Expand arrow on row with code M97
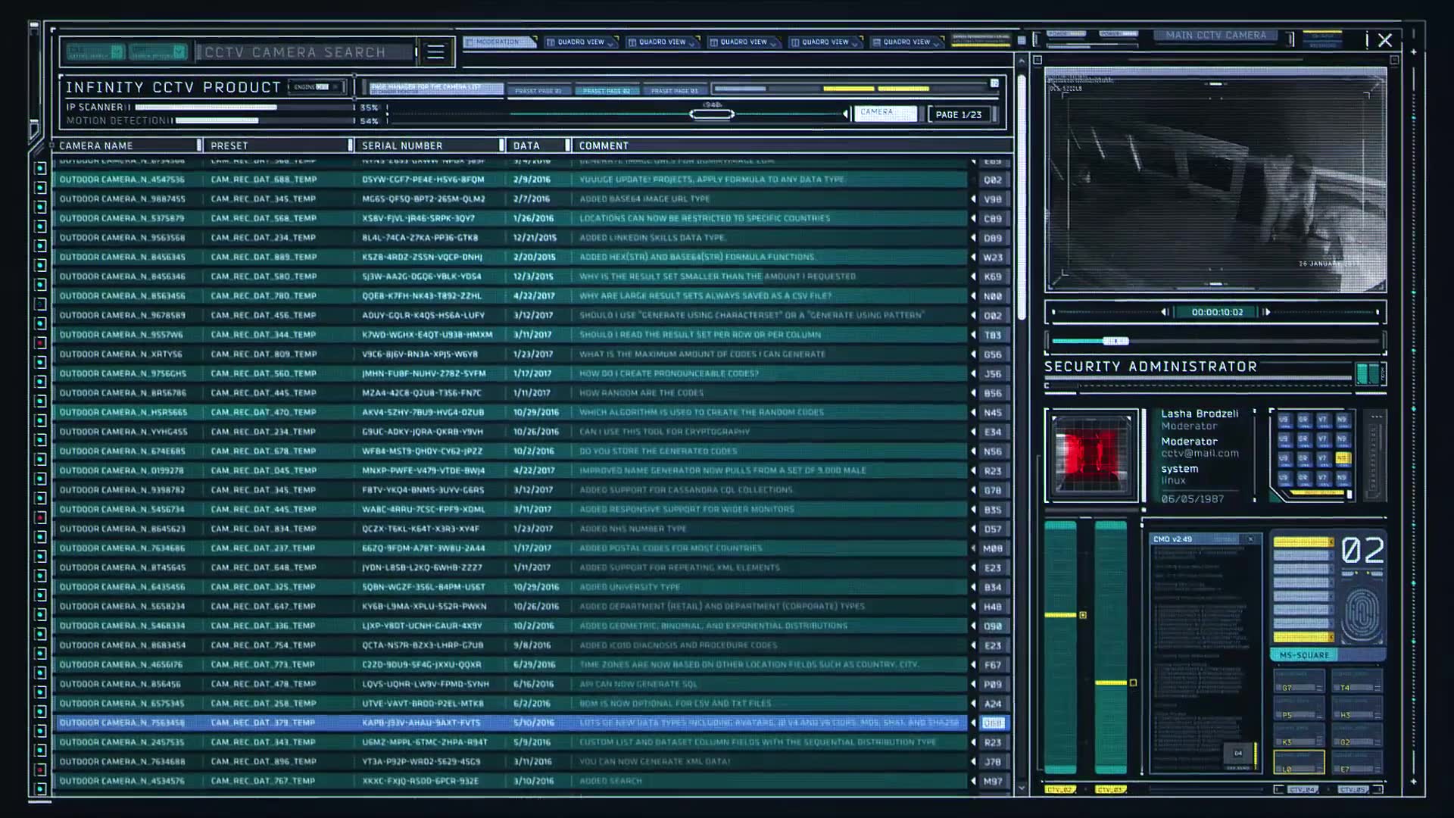Image resolution: width=1454 pixels, height=818 pixels. [x=973, y=781]
